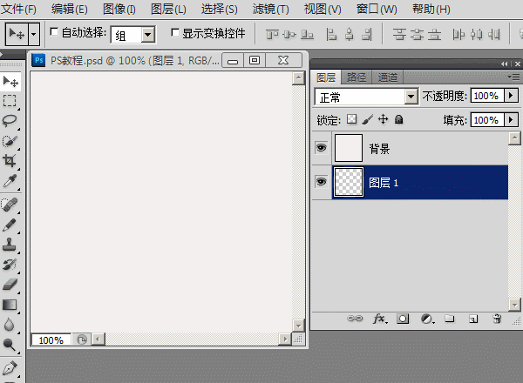Screen dimensions: 523x383
Task: Toggle lock position
Action: [384, 119]
